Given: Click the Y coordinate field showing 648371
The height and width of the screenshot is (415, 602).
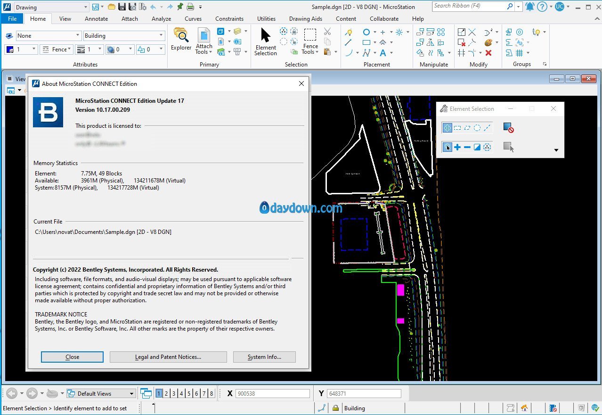Looking at the screenshot, I should pyautogui.click(x=364, y=393).
